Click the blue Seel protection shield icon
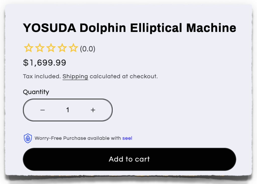This screenshot has height=184, width=257. 28,138
